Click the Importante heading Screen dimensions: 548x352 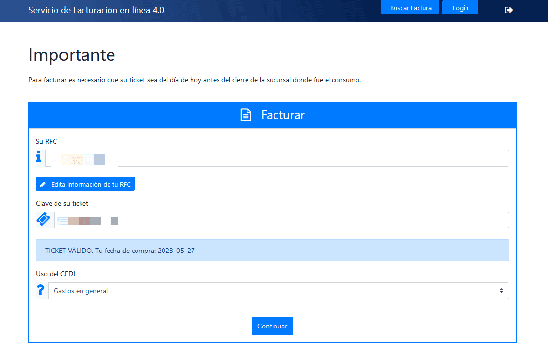coord(72,55)
